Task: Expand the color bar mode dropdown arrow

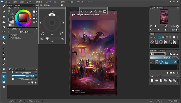Action: (x=37, y=12)
